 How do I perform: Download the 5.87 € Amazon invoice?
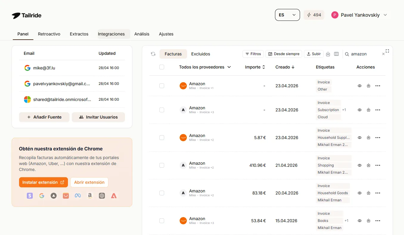click(x=369, y=138)
